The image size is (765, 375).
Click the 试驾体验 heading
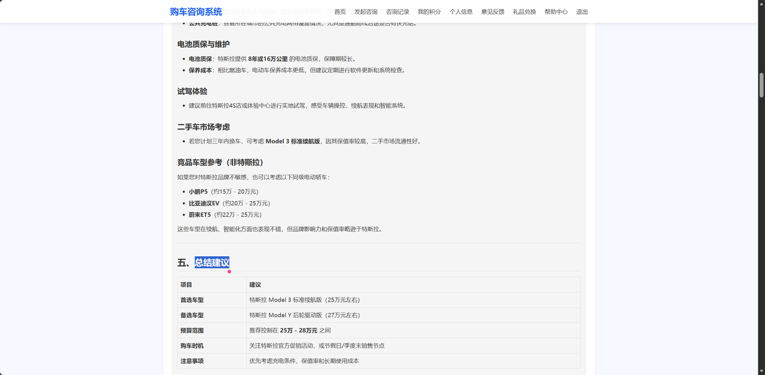point(192,91)
